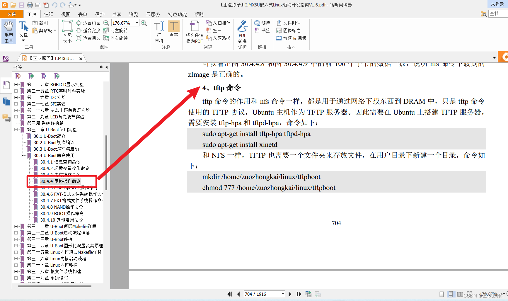508x301 pixels.
Task: Collapse the bookmarks panel with arrow
Action: coord(107,67)
